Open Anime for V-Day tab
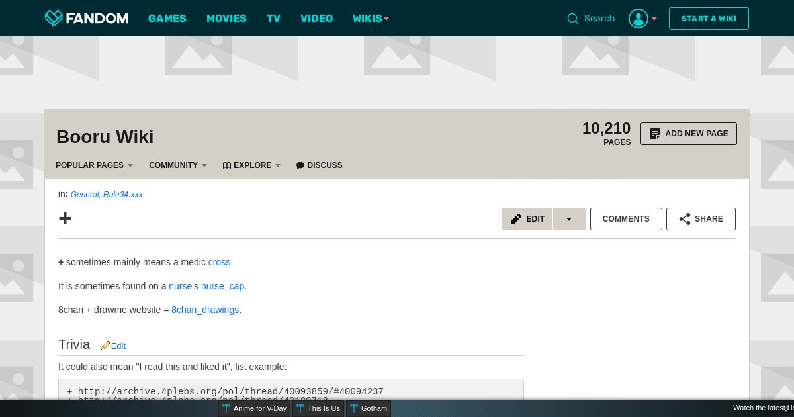Image resolution: width=794 pixels, height=417 pixels. click(x=255, y=408)
